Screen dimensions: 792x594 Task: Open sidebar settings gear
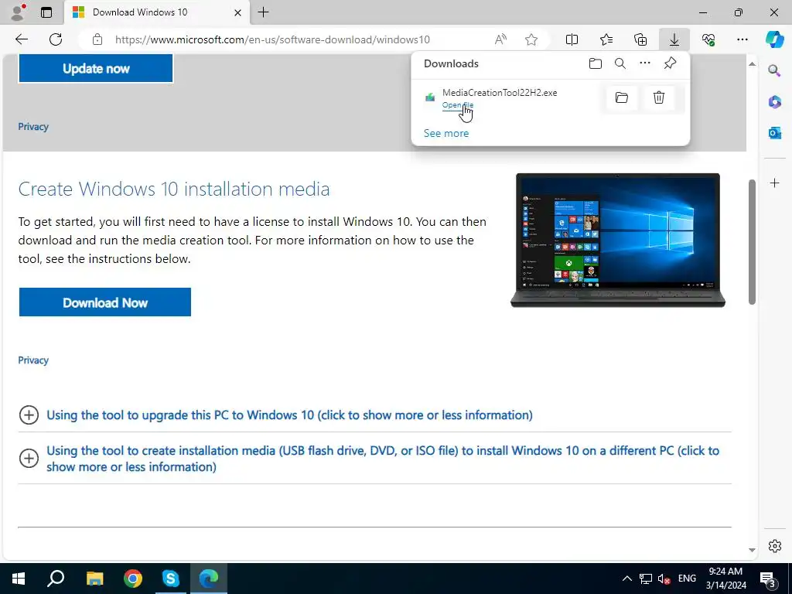(775, 546)
